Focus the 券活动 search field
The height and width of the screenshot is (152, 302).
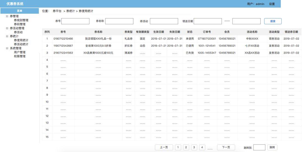pyautogui.click(x=164, y=21)
